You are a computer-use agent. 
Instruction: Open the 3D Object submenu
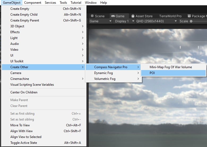[17, 26]
